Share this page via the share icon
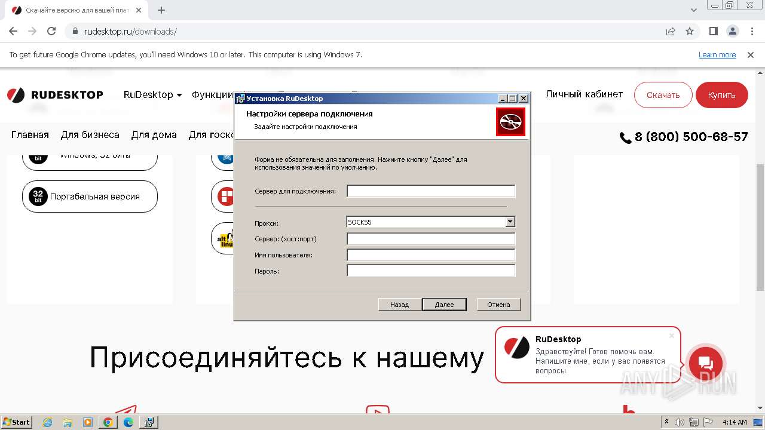765x430 pixels. coord(671,31)
